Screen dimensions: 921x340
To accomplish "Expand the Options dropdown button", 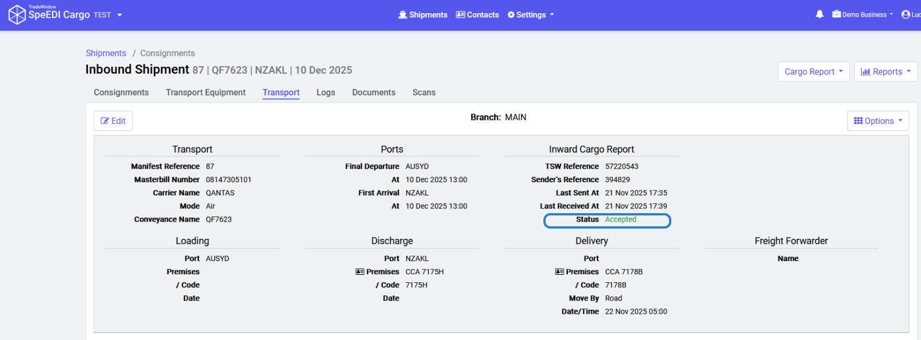I will pyautogui.click(x=878, y=121).
